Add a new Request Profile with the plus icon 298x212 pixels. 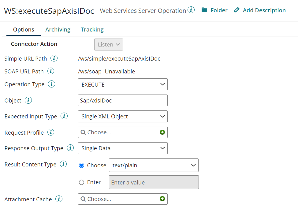(x=162, y=132)
